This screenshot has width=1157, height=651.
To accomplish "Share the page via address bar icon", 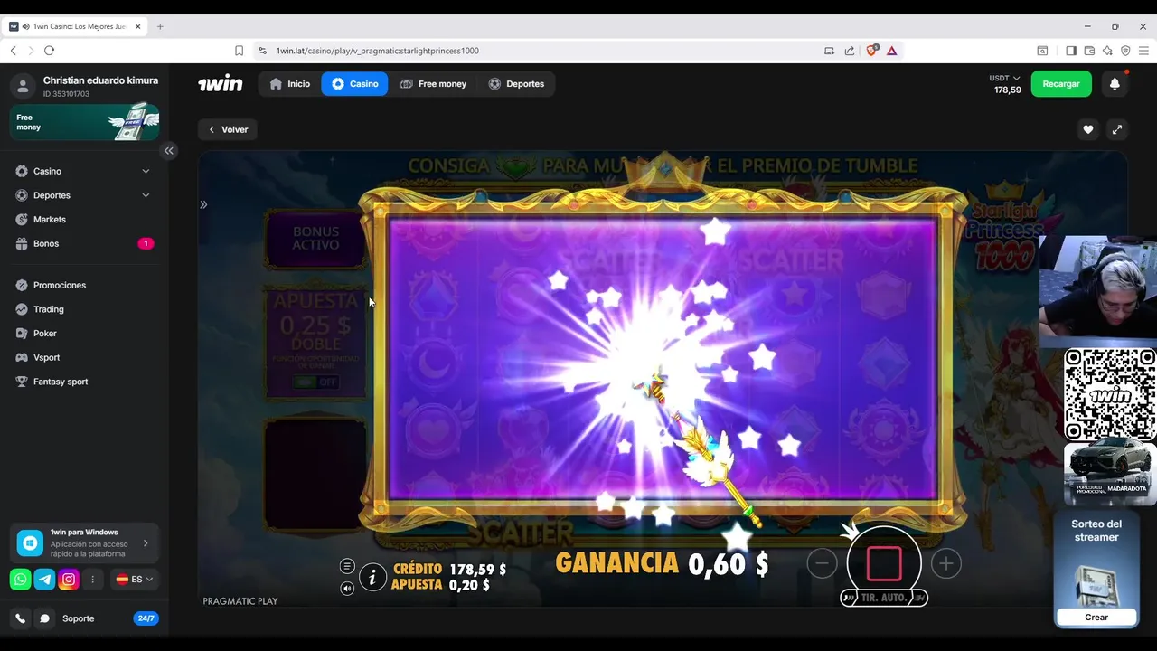I will coord(850,51).
